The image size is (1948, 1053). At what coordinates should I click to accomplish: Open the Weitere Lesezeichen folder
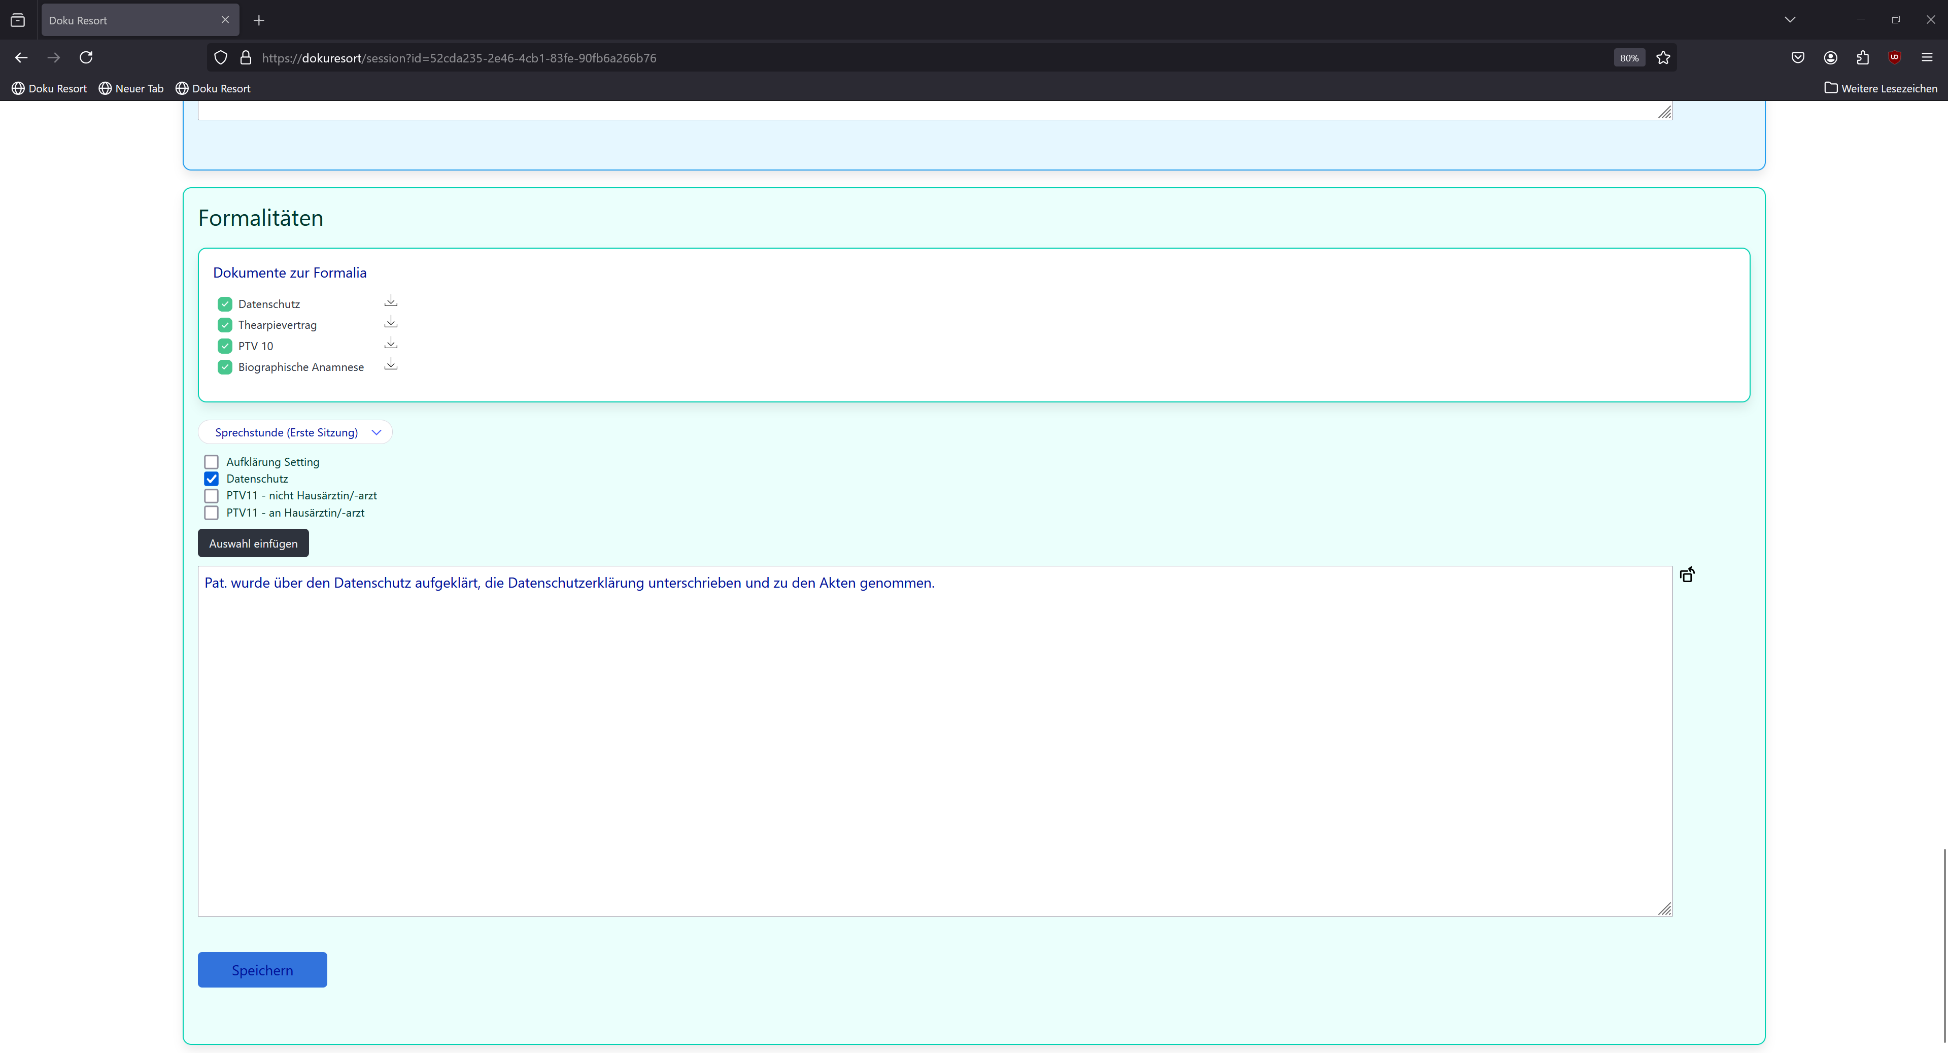1881,88
